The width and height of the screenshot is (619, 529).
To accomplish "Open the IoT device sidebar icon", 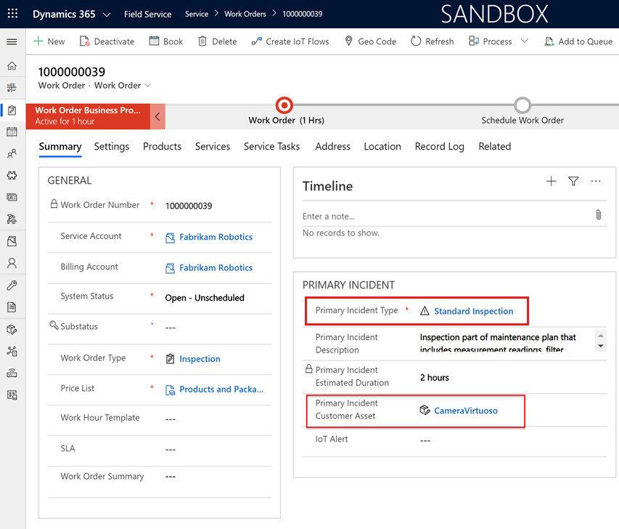I will coord(12,373).
